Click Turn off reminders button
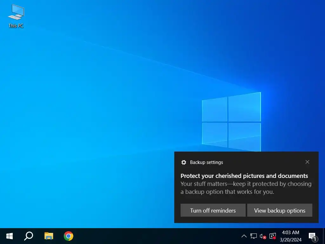Screen dimensions: 325x244 coord(213,210)
